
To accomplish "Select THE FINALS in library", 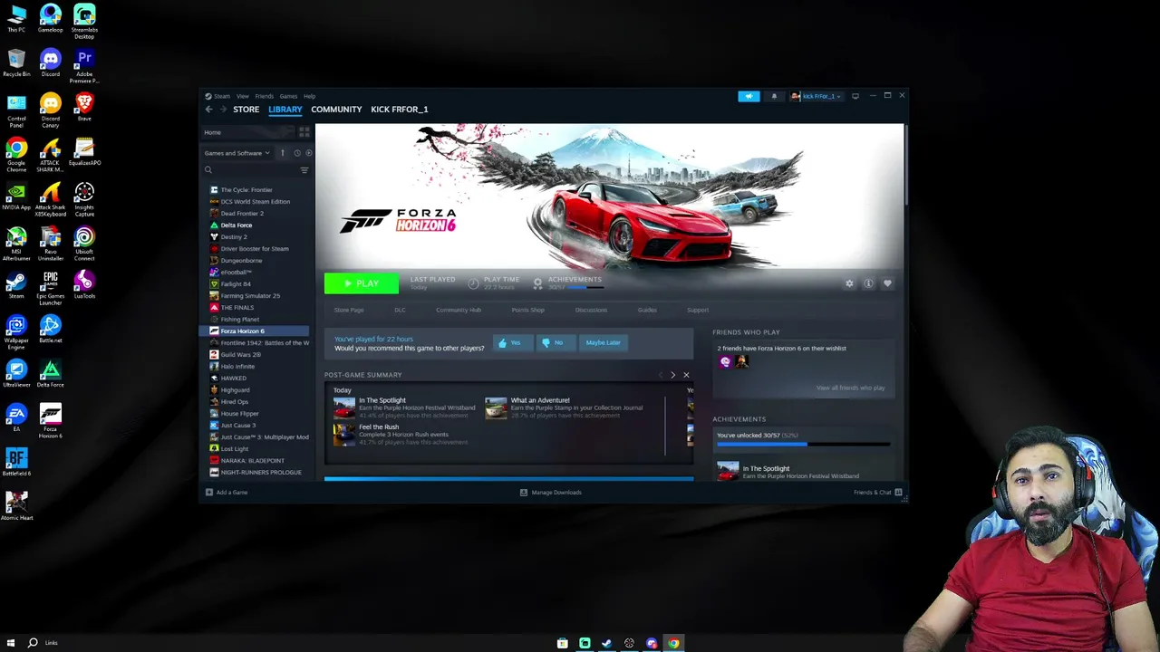I will click(x=237, y=308).
